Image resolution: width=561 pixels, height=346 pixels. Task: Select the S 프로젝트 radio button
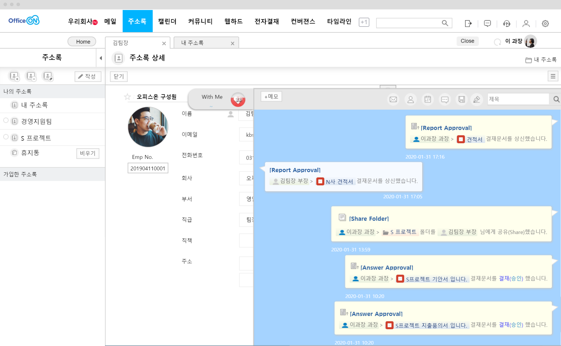pyautogui.click(x=6, y=137)
